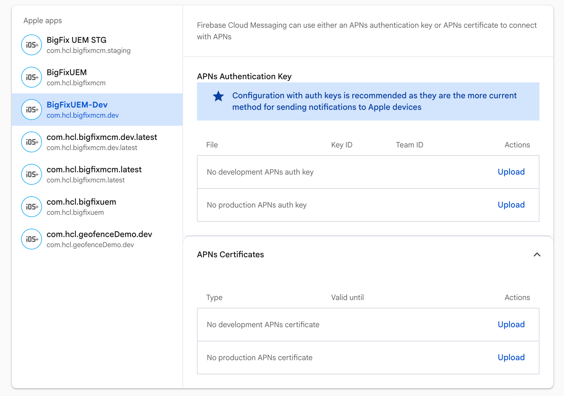564x396 pixels.
Task: Click the auth keys recommendation banner text
Action: click(x=375, y=101)
